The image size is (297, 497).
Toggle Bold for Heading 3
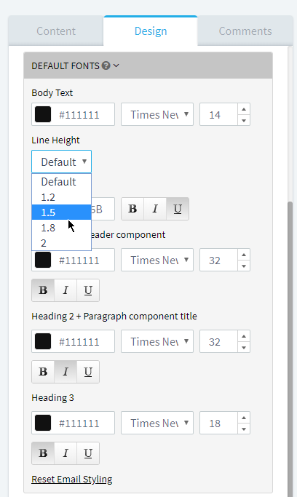pos(43,453)
